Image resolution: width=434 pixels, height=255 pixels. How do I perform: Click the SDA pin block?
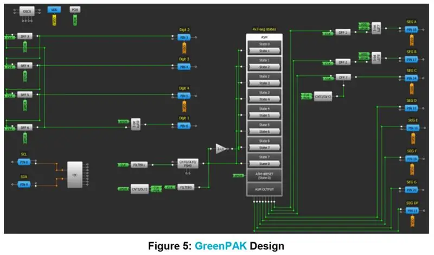24,184
